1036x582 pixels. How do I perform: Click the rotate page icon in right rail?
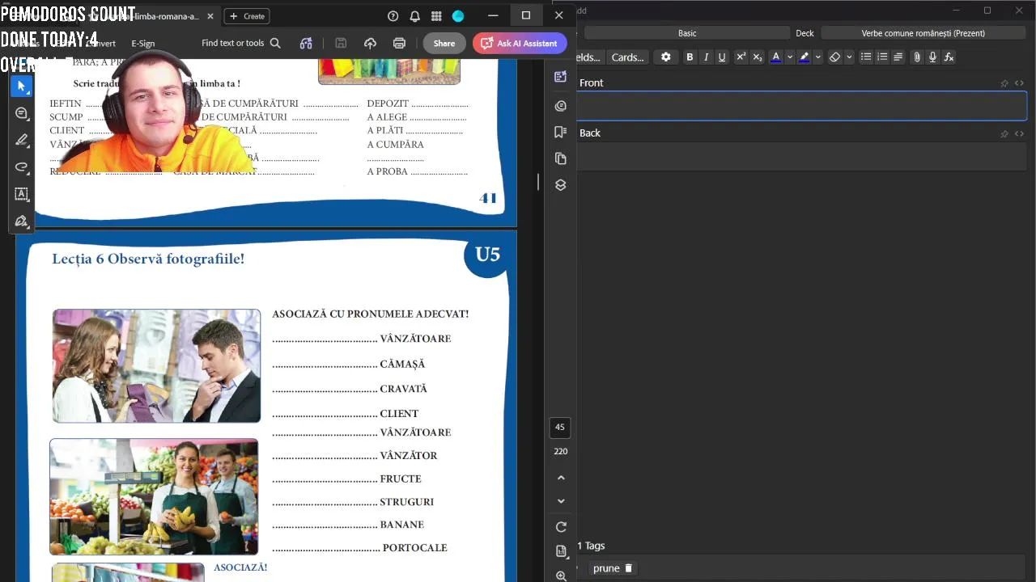pos(561,527)
